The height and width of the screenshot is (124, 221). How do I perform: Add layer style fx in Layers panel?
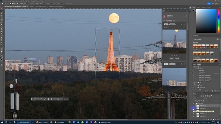point(206,119)
